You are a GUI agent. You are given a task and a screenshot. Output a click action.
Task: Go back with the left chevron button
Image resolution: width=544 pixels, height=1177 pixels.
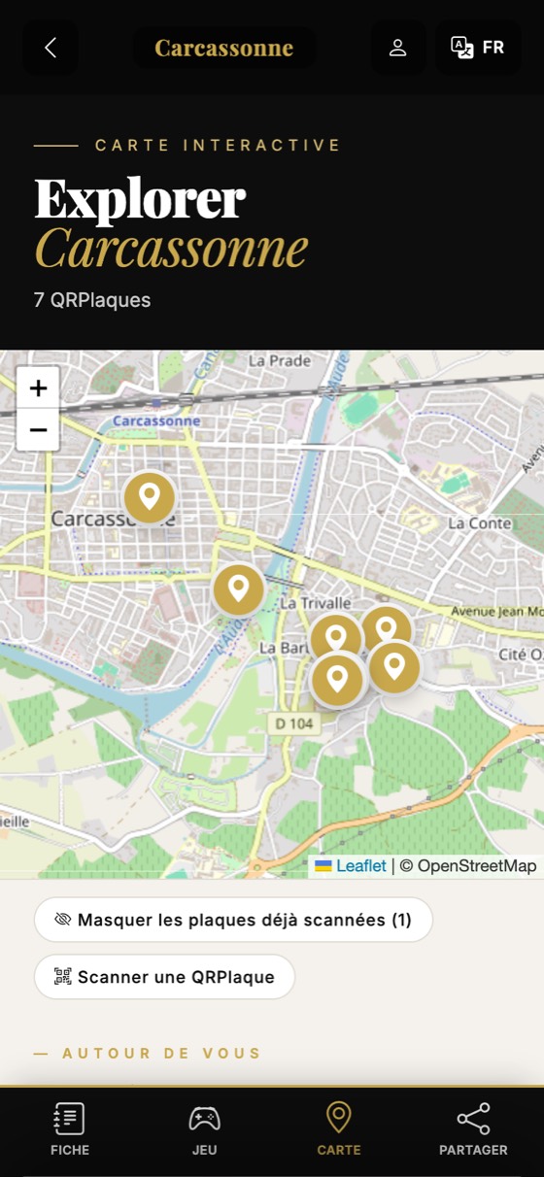click(51, 48)
